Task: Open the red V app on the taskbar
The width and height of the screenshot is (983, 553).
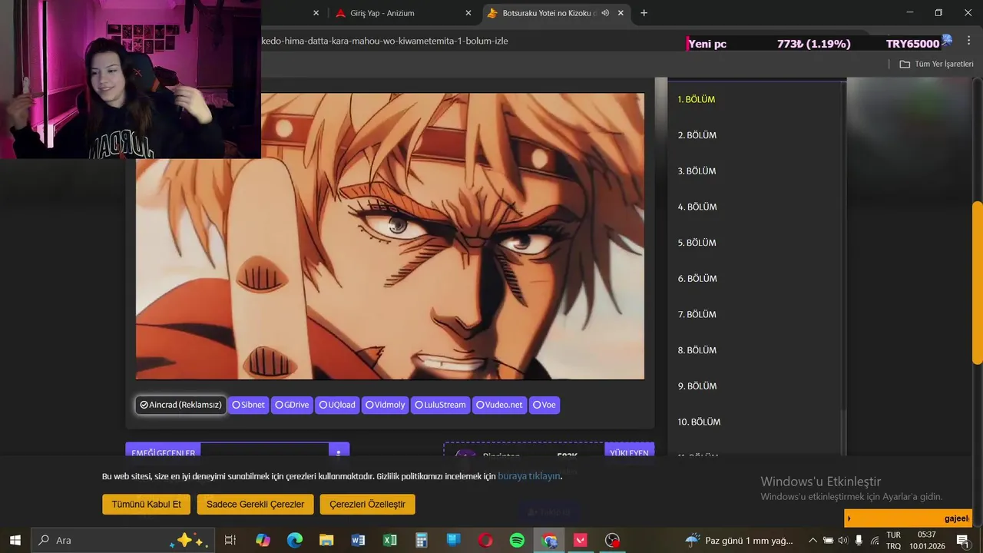Action: 581,540
